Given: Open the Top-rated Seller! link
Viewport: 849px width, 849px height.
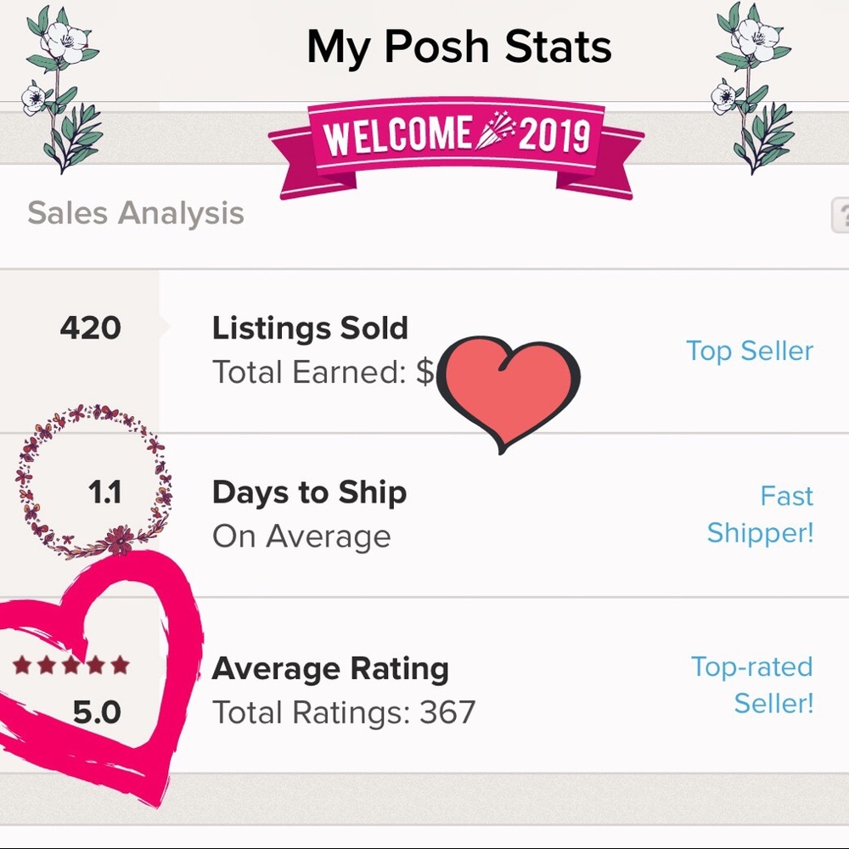Looking at the screenshot, I should pos(752,685).
